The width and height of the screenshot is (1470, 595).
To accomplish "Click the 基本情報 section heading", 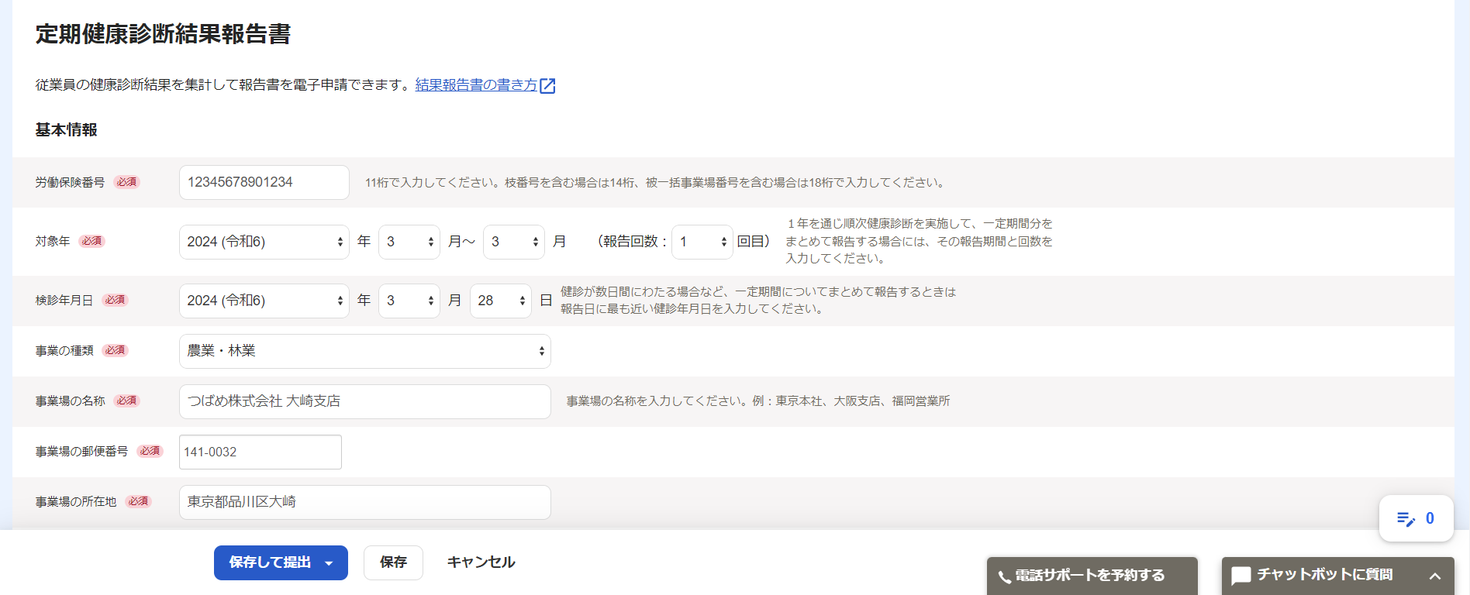I will point(66,130).
